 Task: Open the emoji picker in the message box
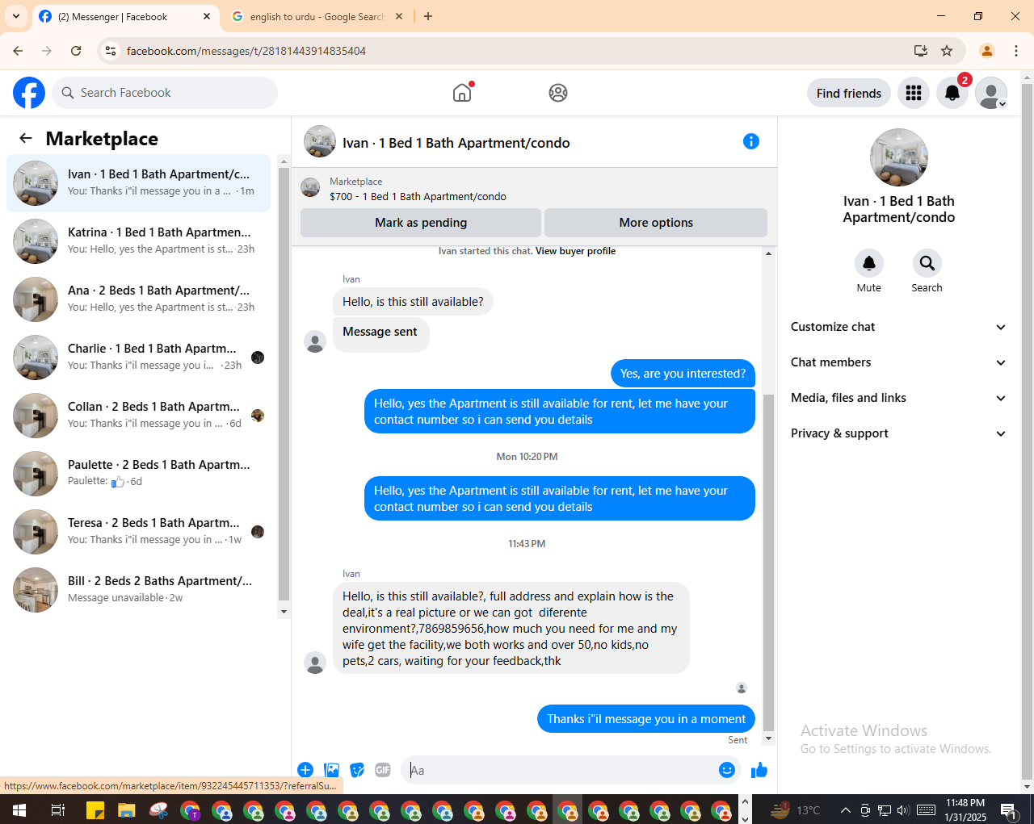727,770
